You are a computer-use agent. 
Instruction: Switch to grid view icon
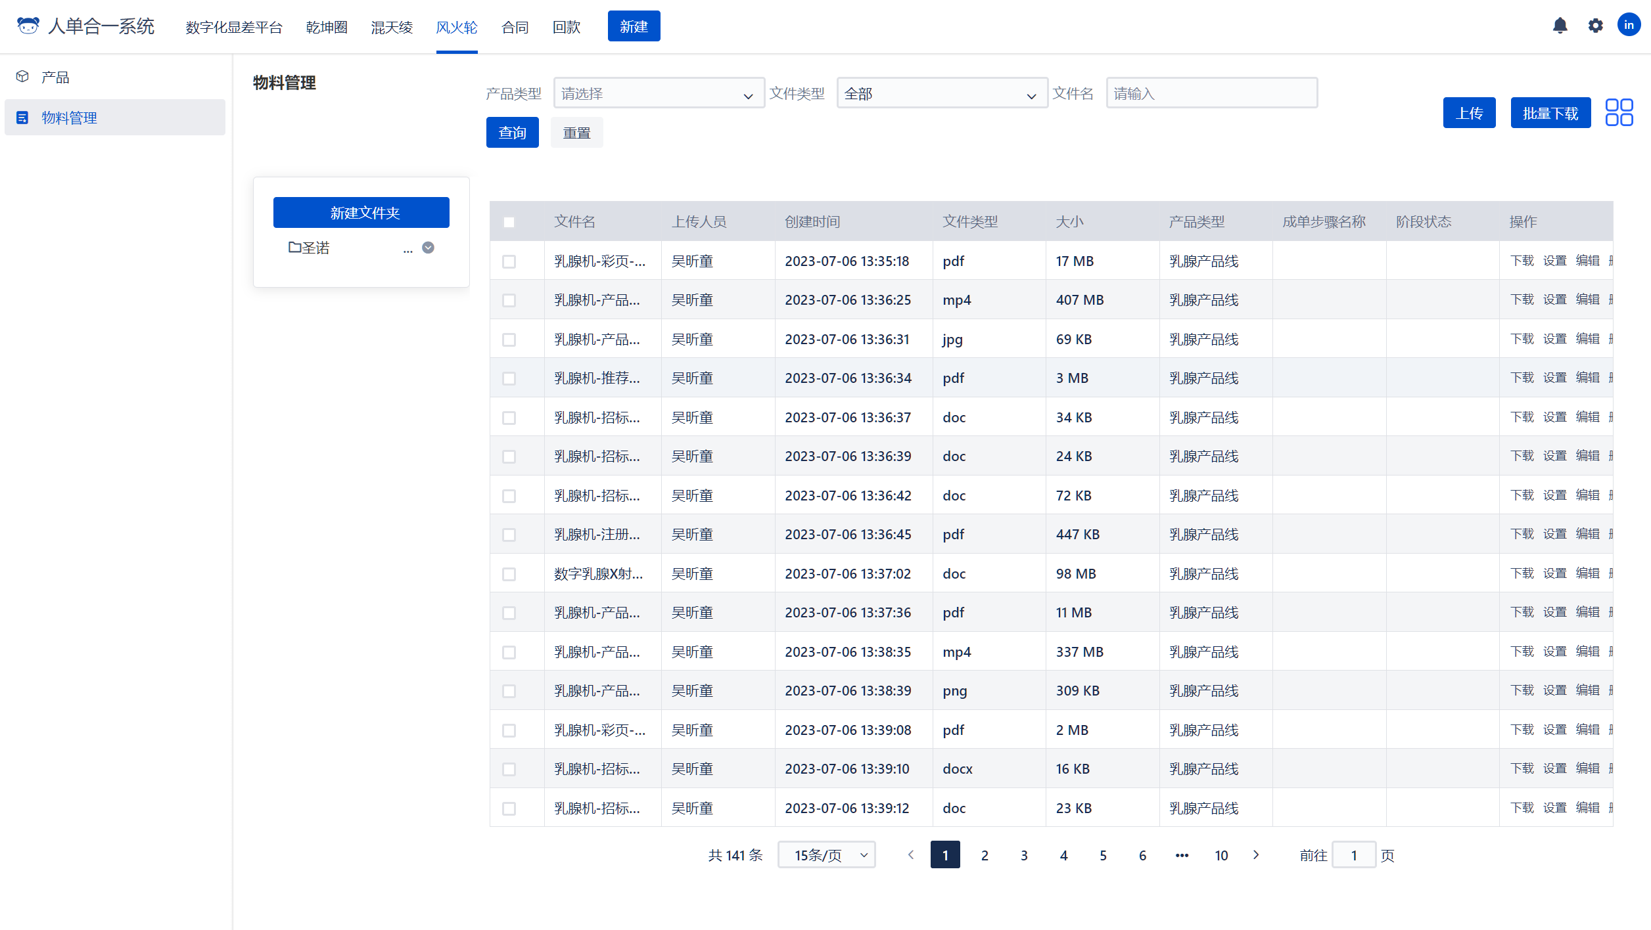click(1619, 113)
